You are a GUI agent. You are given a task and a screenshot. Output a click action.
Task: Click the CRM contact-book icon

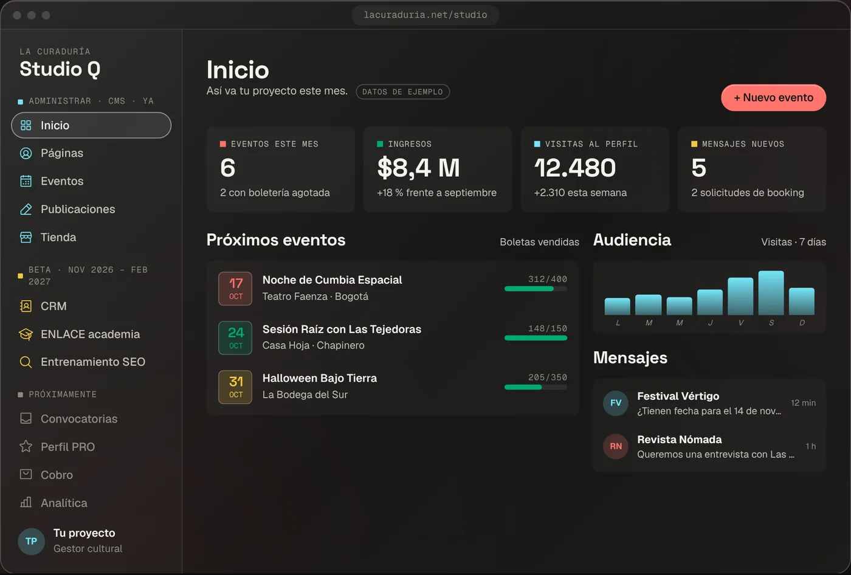(x=26, y=306)
